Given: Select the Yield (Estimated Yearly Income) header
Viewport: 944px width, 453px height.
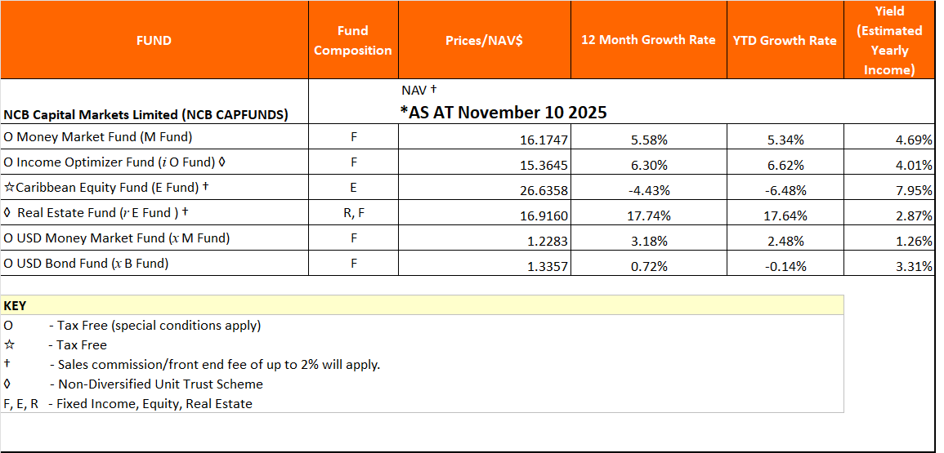Looking at the screenshot, I should (x=889, y=40).
